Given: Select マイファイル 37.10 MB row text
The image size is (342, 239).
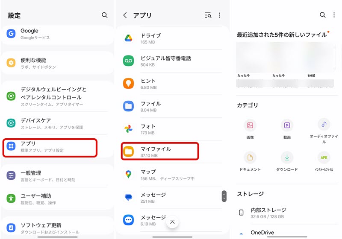Looking at the screenshot, I should [x=156, y=152].
